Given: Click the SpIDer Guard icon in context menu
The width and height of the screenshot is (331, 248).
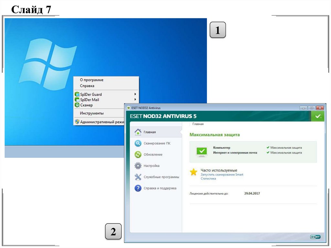Looking at the screenshot, I should coord(77,94).
